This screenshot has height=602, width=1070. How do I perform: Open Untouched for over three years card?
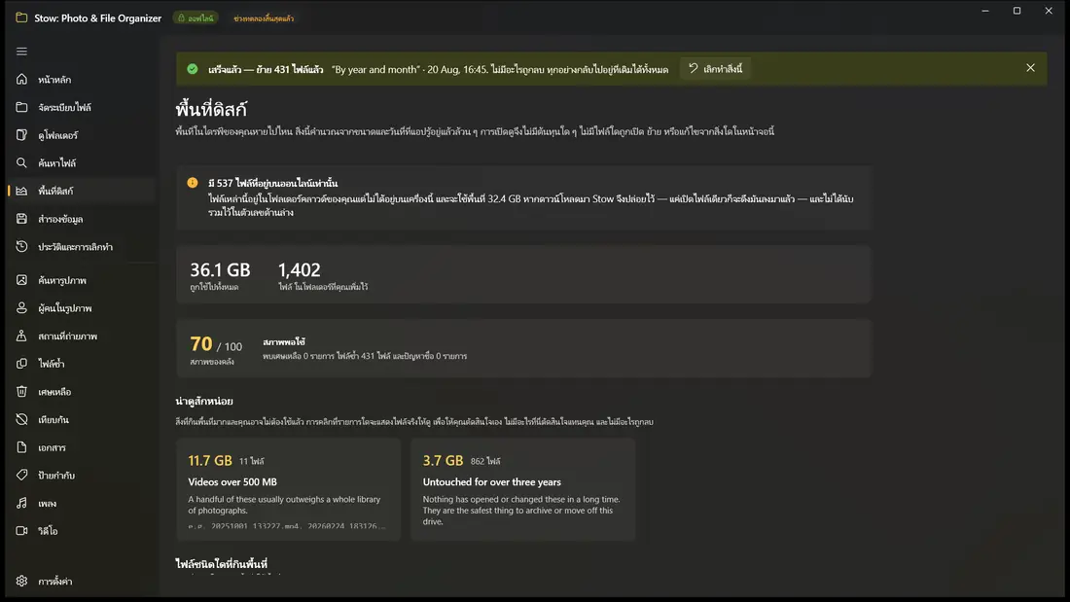522,489
